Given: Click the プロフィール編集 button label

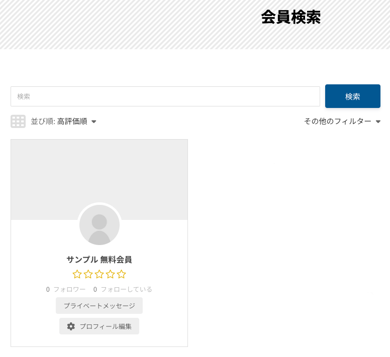Looking at the screenshot, I should [106, 326].
